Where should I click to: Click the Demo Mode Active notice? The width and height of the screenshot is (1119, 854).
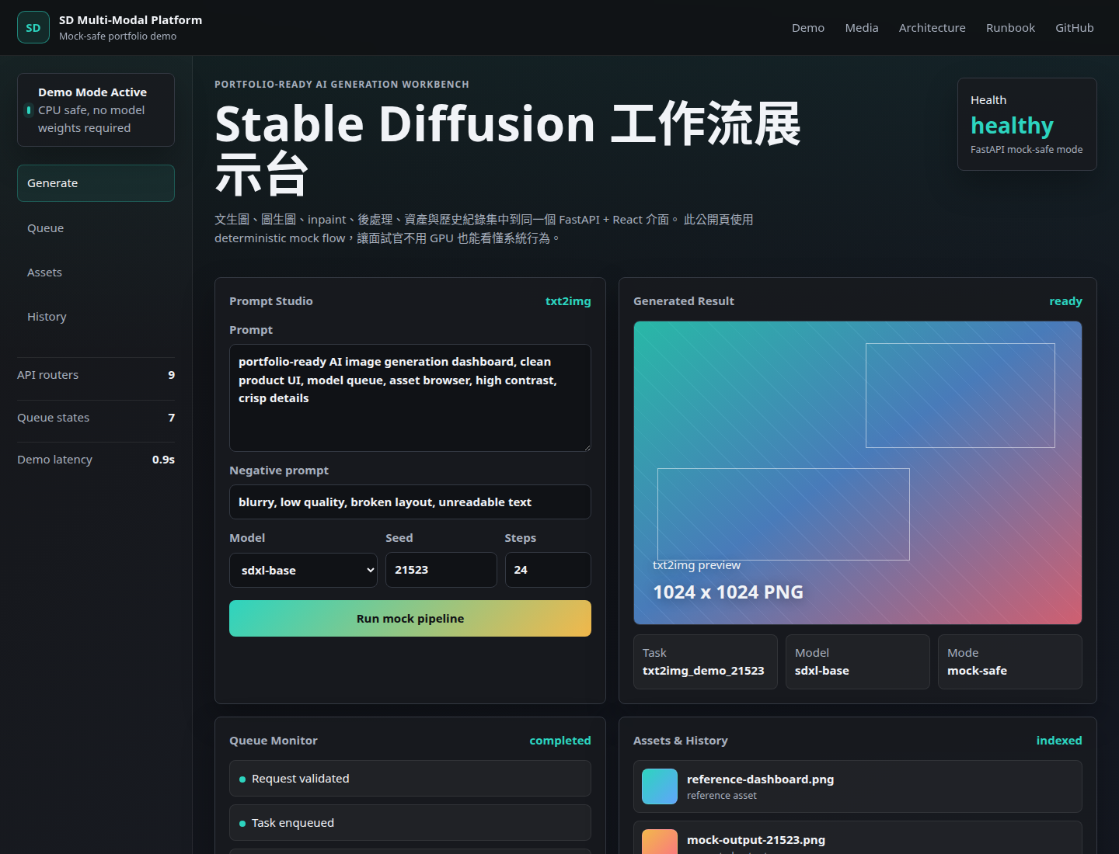[x=96, y=109]
